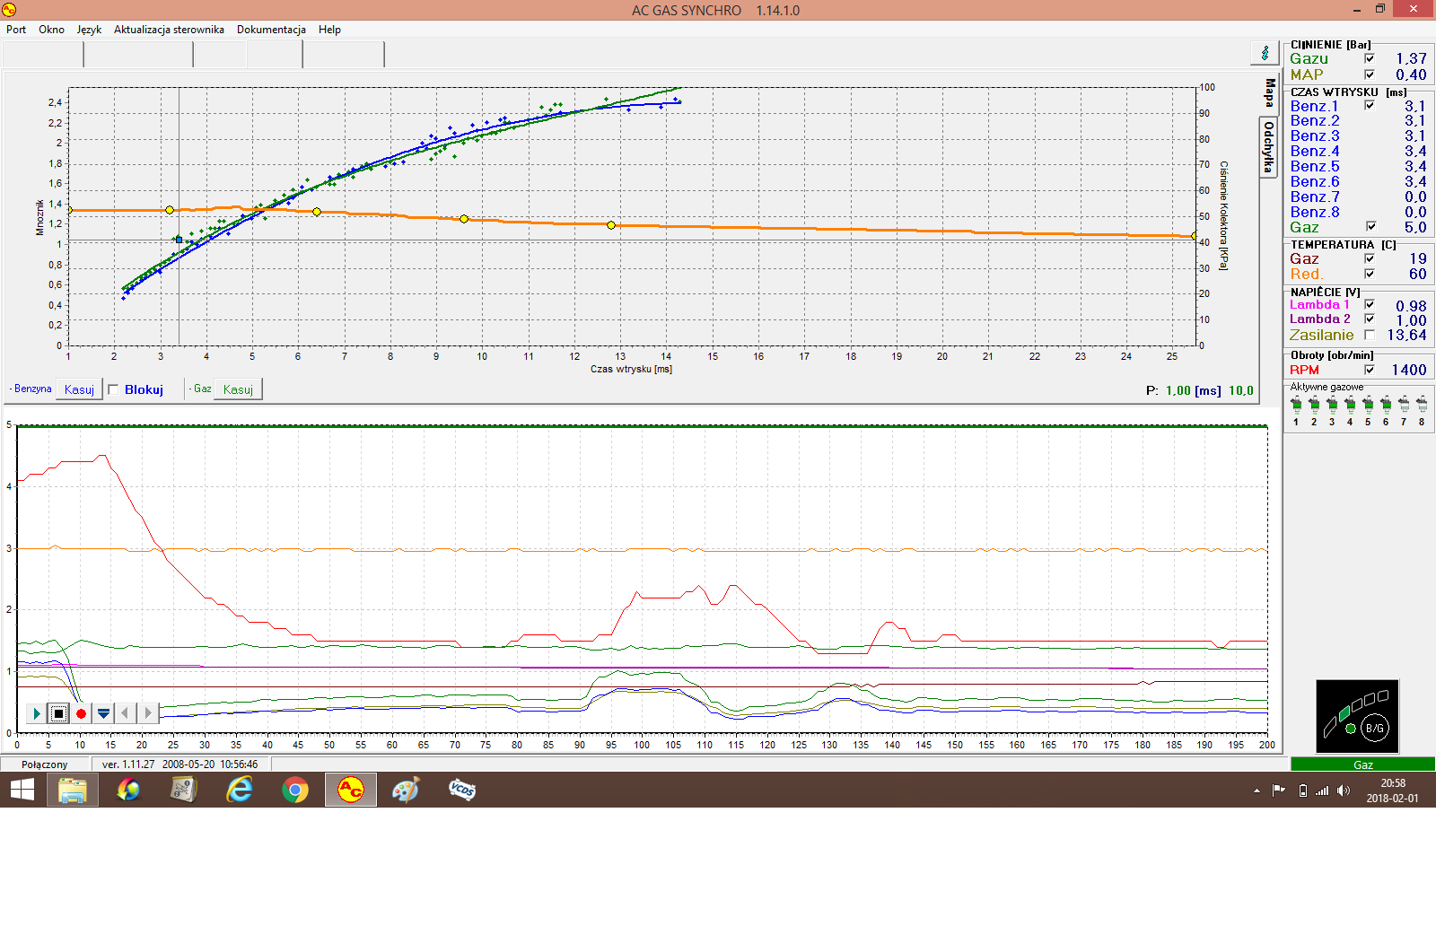Open the Aktualizacja sterownika menu
Image resolution: width=1436 pixels, height=926 pixels.
169,30
